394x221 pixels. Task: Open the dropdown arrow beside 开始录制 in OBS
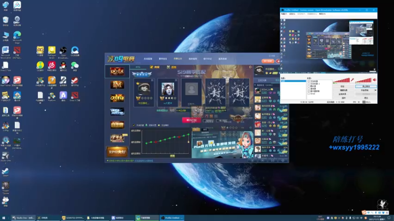(375, 90)
